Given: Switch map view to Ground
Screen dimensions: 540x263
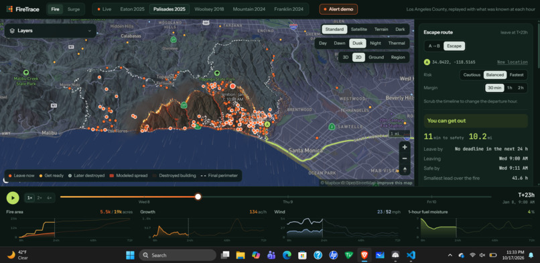Looking at the screenshot, I should (x=376, y=57).
